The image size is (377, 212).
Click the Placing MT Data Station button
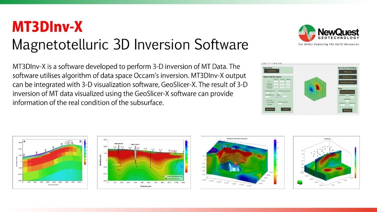pos(347,92)
